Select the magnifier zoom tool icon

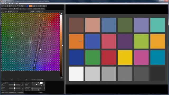click(17, 6)
